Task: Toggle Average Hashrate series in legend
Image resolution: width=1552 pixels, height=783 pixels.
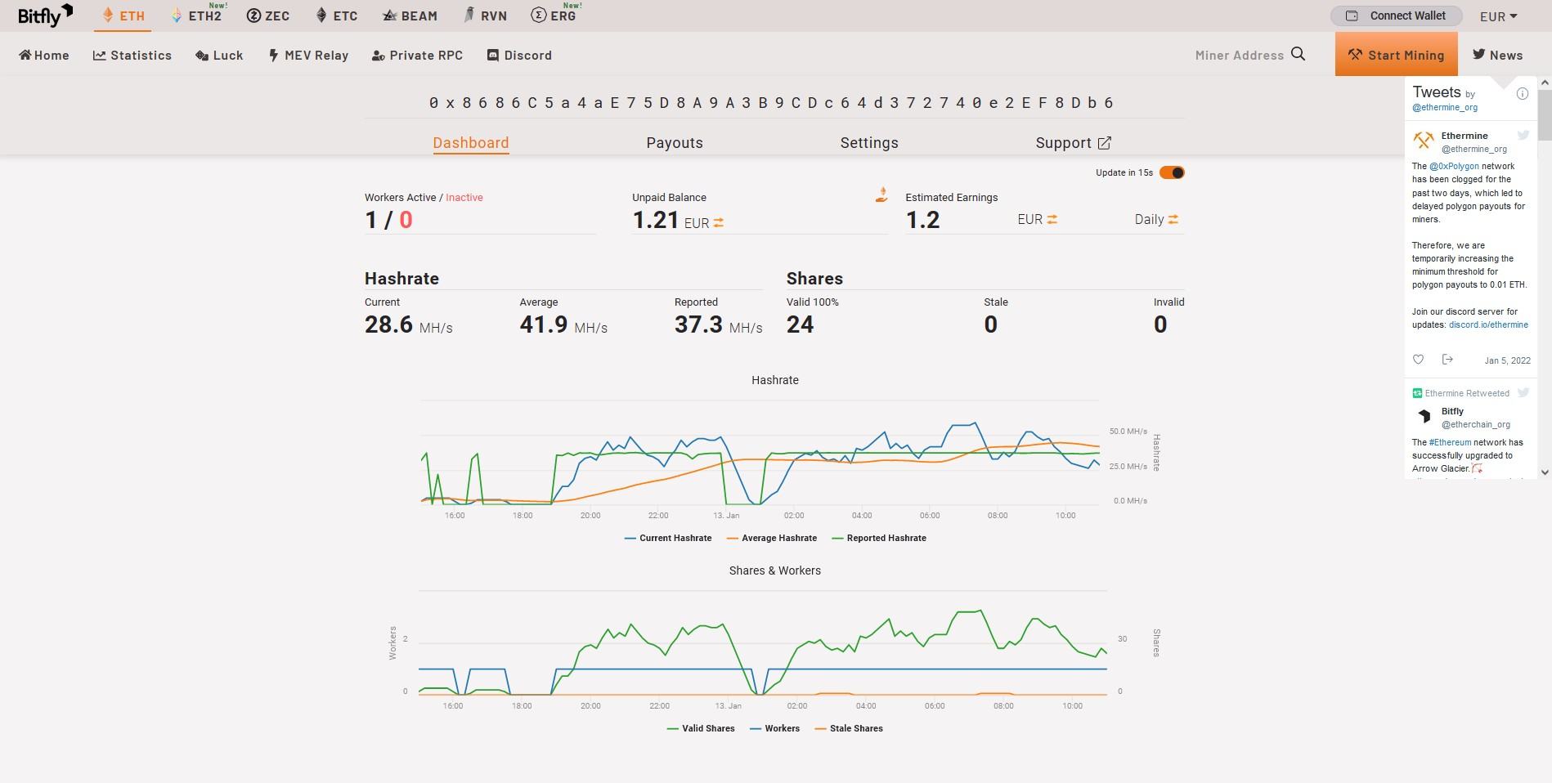Action: pos(772,538)
